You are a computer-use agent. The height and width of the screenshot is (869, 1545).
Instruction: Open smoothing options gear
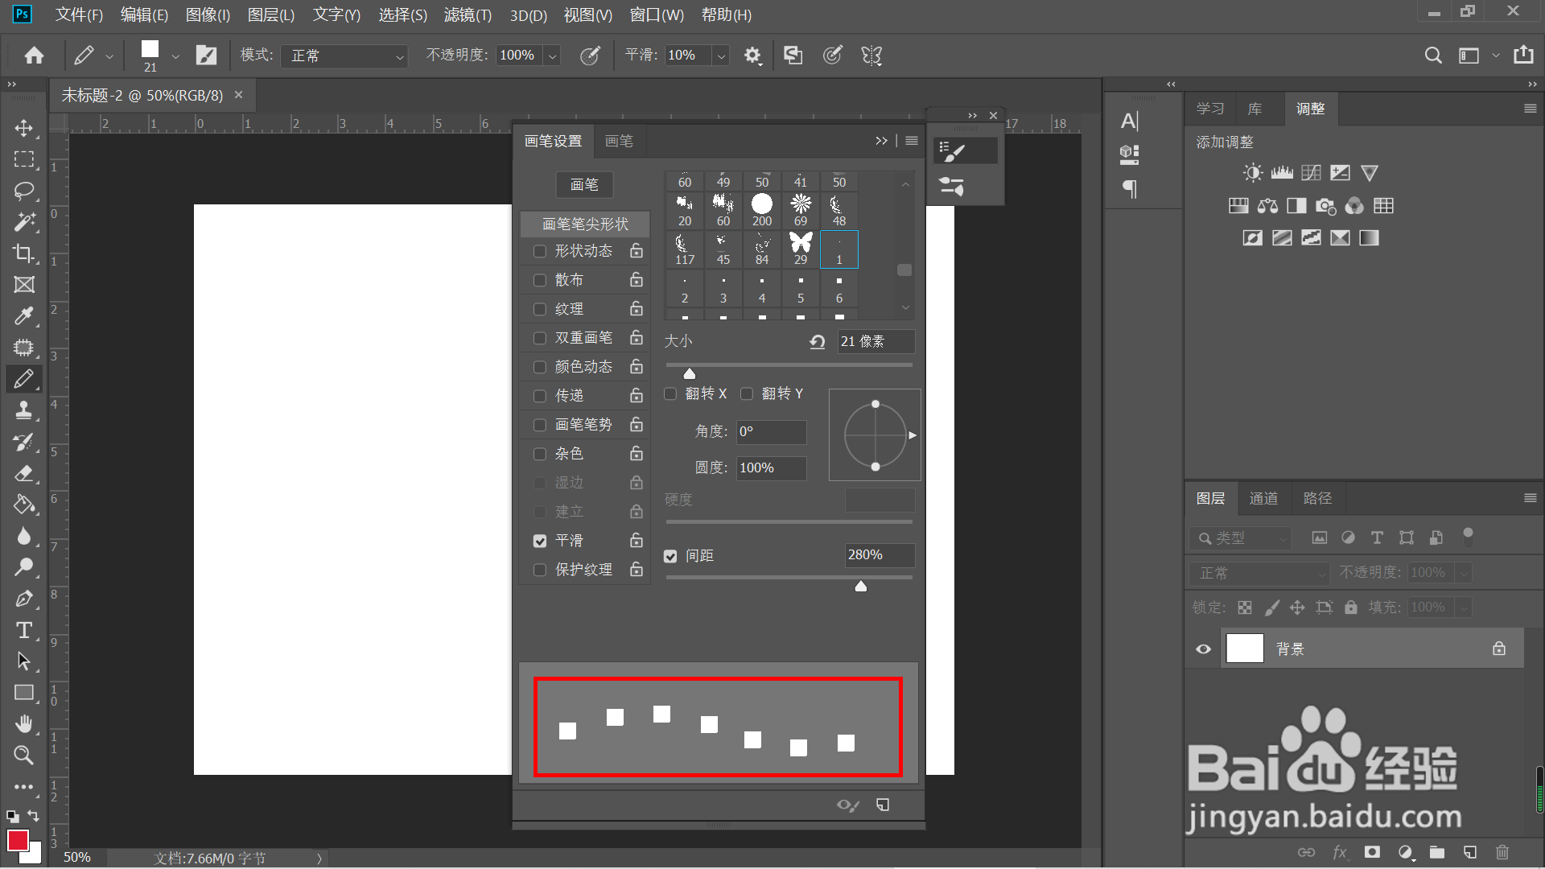(752, 55)
